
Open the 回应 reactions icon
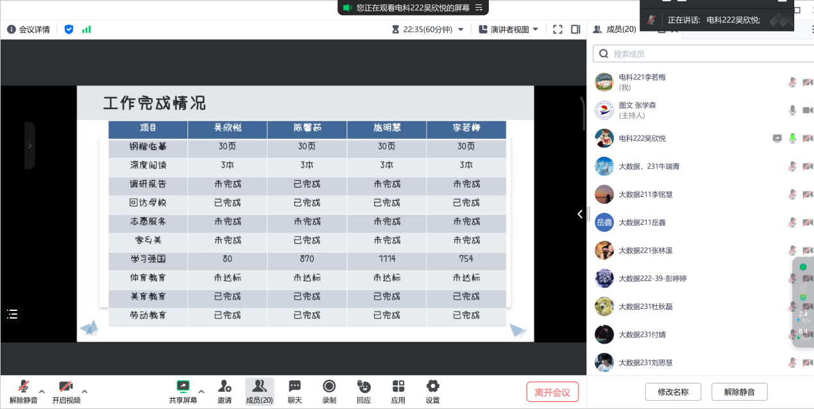click(364, 387)
